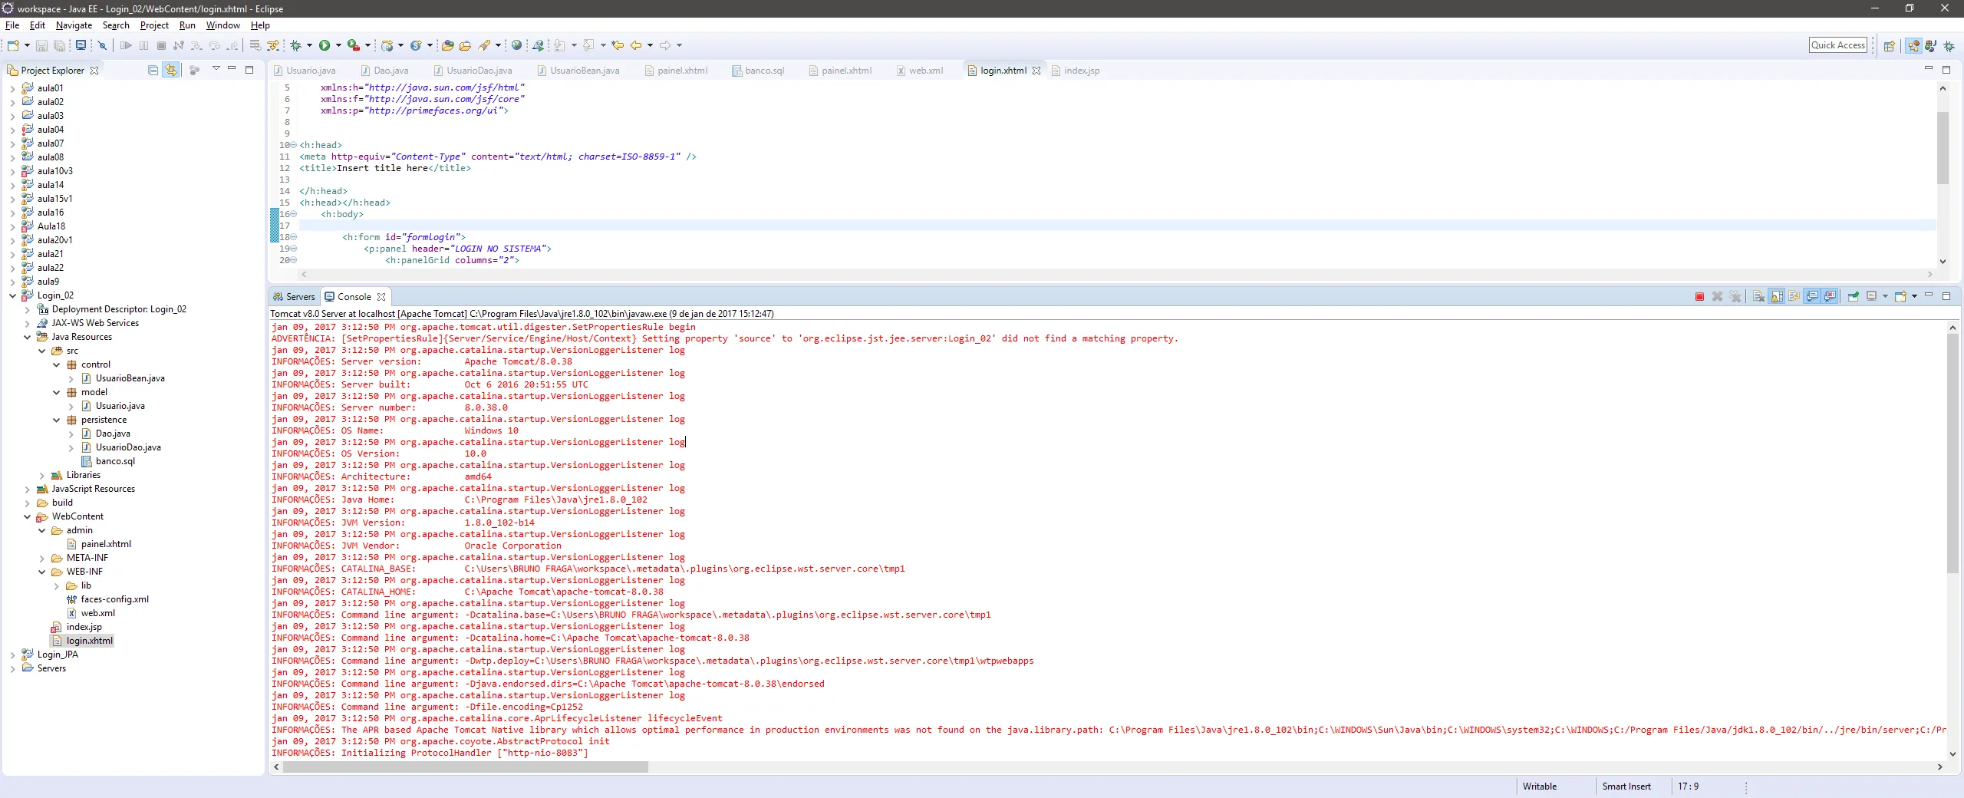Click in the Quick Access field
1964x798 pixels.
[x=1837, y=45]
